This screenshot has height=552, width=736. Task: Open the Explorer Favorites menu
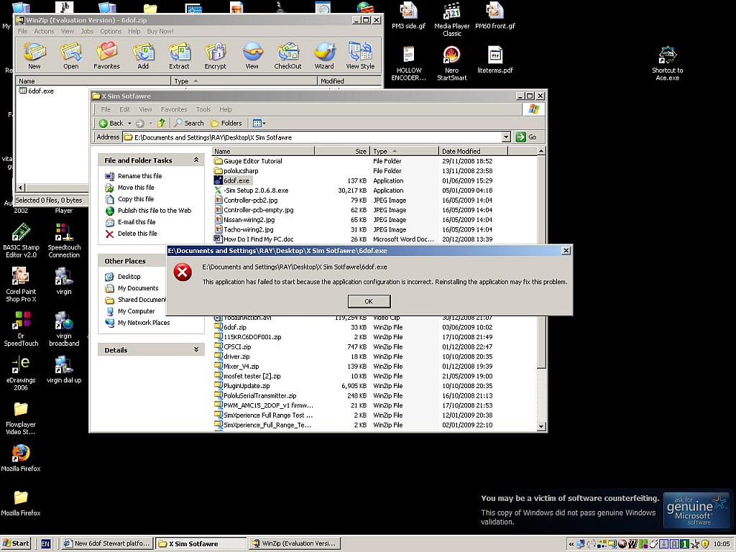coord(174,109)
